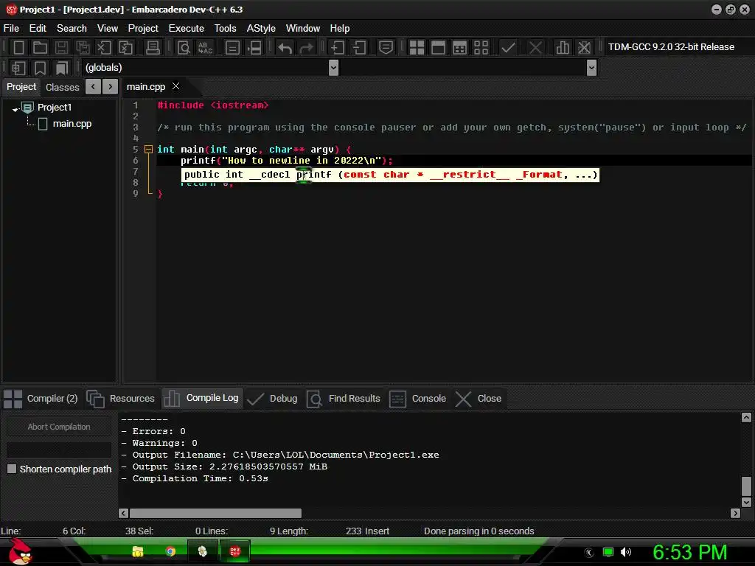Open the Resources bottom tab
Image resolution: width=755 pixels, height=566 pixels.
(121, 399)
